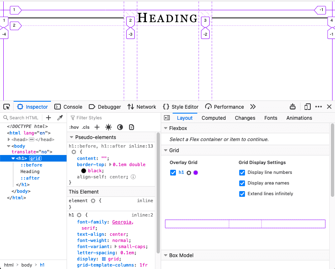Create a new node with the plus icon

(x=49, y=118)
